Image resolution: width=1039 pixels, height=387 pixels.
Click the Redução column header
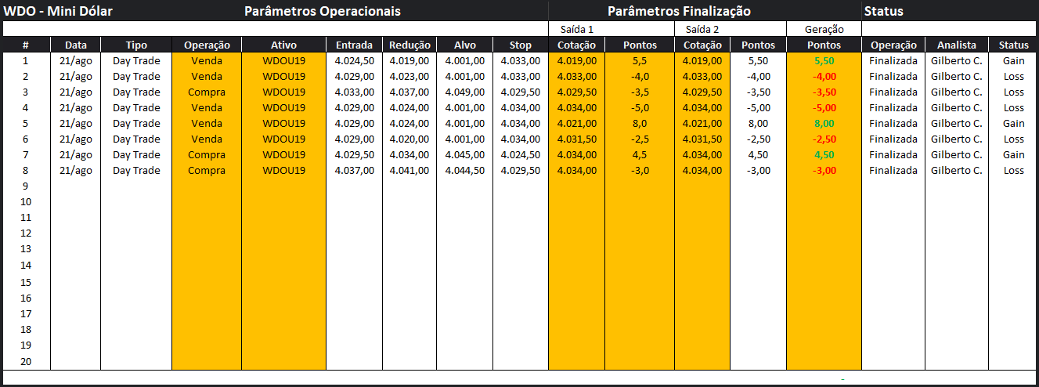tap(409, 45)
